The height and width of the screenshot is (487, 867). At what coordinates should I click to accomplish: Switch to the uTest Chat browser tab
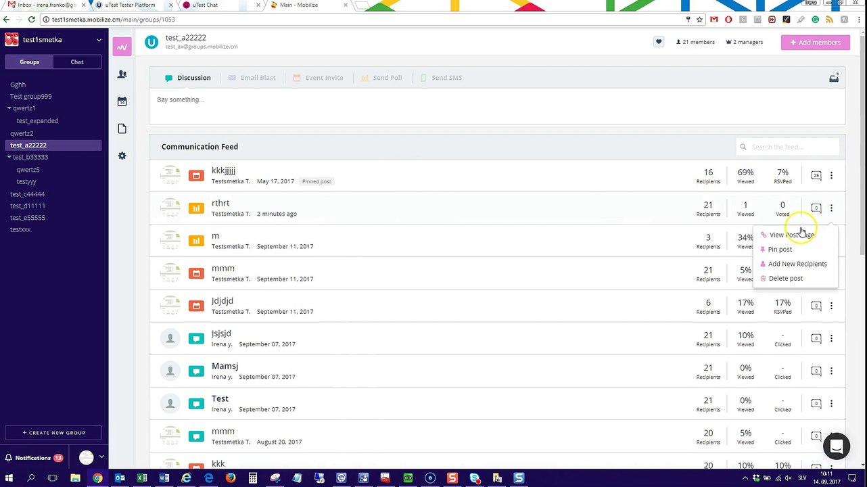(x=220, y=5)
